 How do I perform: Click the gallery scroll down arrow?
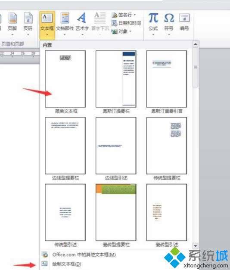point(196,246)
